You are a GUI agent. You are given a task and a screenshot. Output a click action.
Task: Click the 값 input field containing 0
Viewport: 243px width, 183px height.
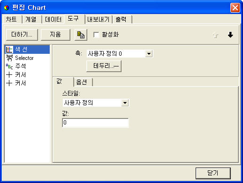click(95, 123)
